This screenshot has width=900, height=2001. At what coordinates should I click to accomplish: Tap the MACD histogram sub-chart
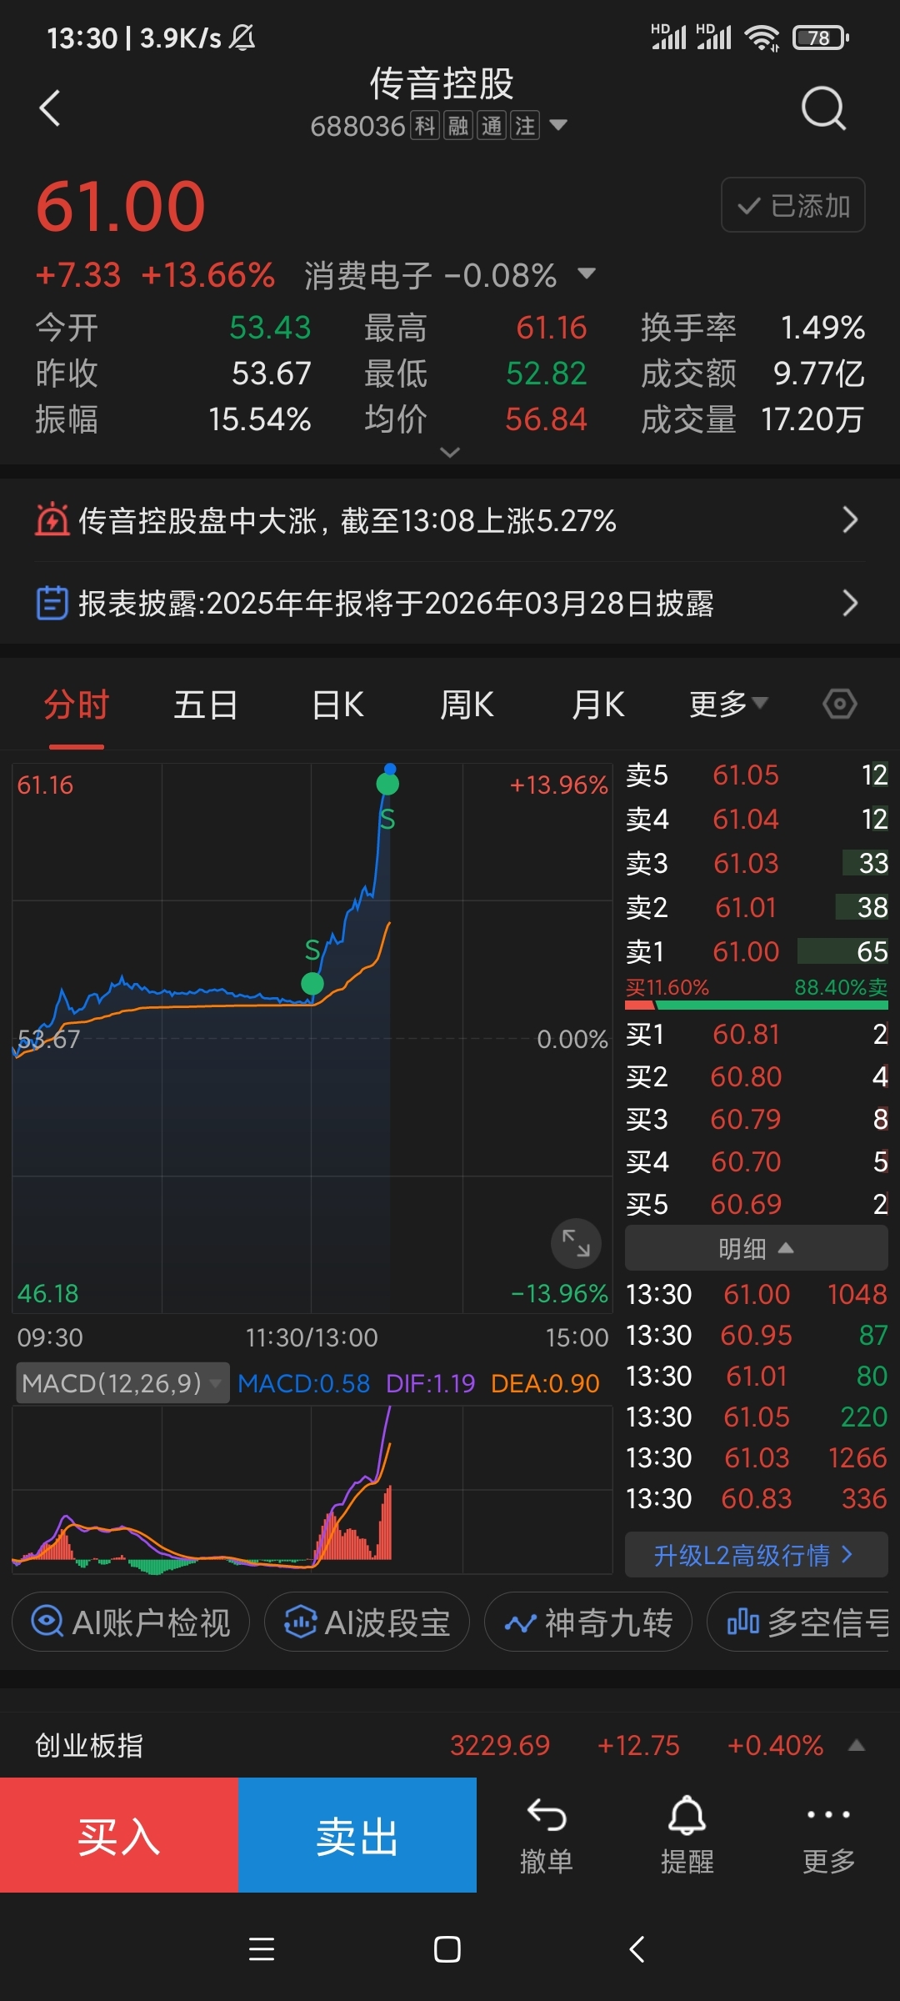click(312, 1490)
